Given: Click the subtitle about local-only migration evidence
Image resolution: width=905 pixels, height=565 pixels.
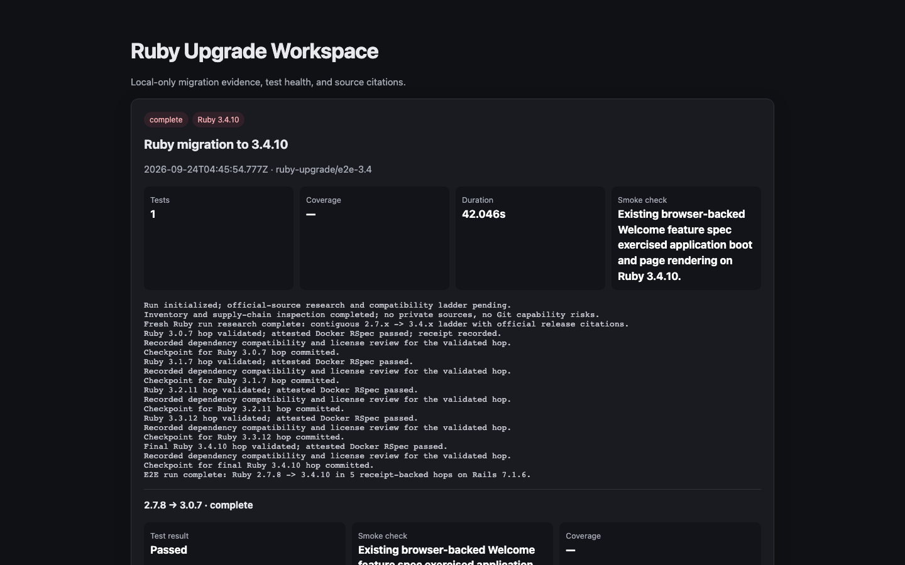Looking at the screenshot, I should [x=268, y=82].
